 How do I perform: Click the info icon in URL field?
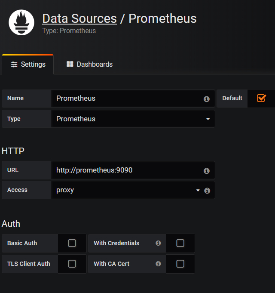tap(207, 171)
